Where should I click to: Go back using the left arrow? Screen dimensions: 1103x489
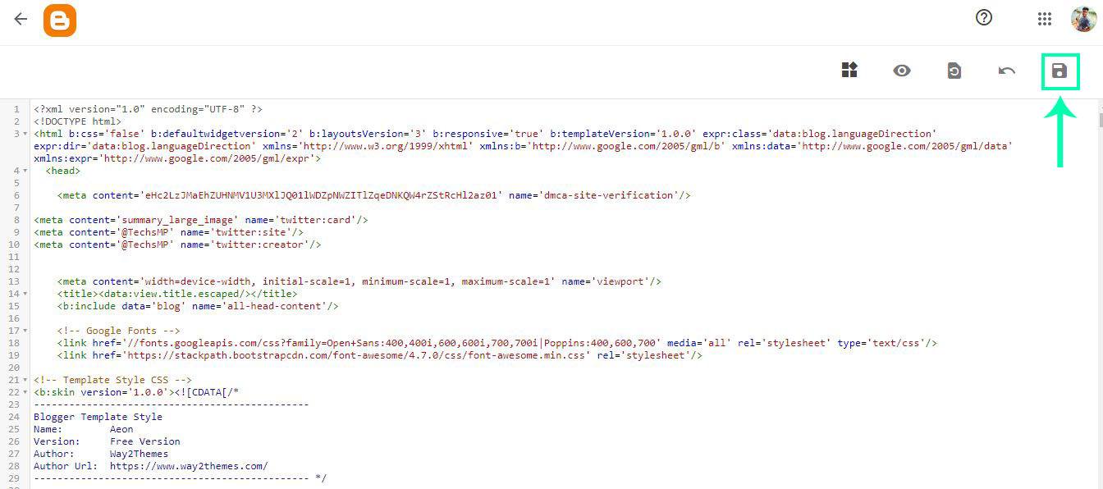21,19
